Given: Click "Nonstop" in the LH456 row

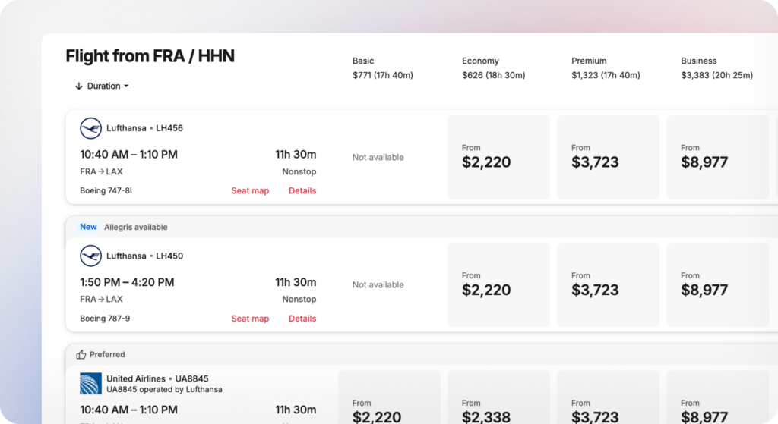Looking at the screenshot, I should tap(299, 172).
